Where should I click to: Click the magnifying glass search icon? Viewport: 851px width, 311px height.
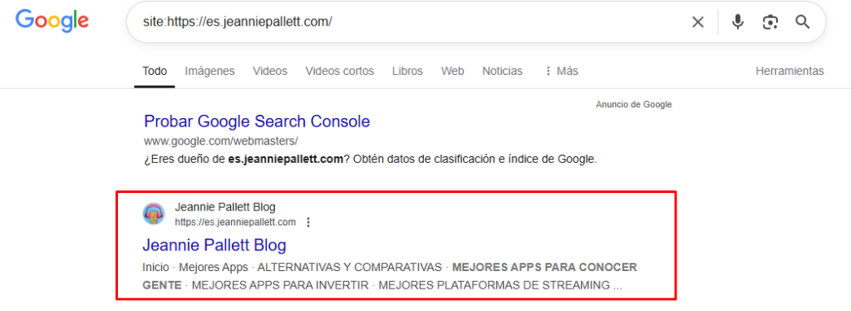[x=803, y=22]
